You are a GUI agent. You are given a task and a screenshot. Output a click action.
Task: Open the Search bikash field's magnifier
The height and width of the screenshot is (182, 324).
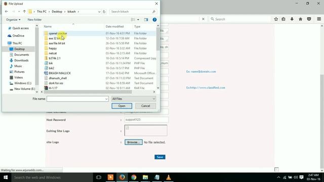(154, 12)
